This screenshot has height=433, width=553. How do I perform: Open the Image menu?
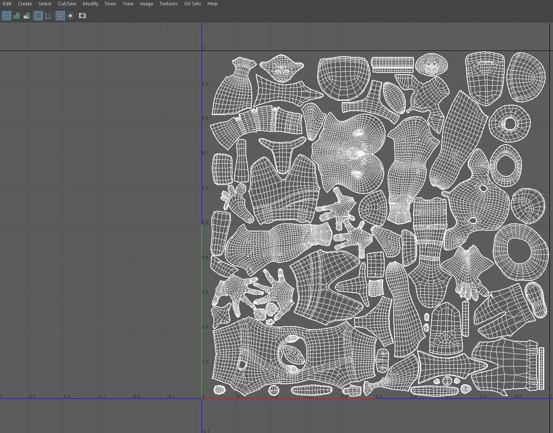[x=146, y=4]
